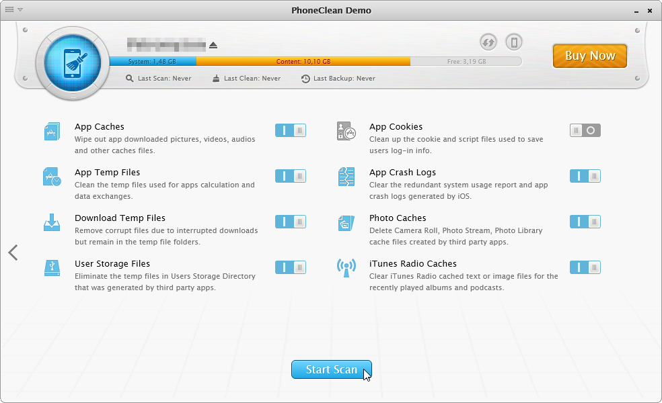Click the iTunes Radio Caches antenna icon
The width and height of the screenshot is (662, 403).
point(346,268)
